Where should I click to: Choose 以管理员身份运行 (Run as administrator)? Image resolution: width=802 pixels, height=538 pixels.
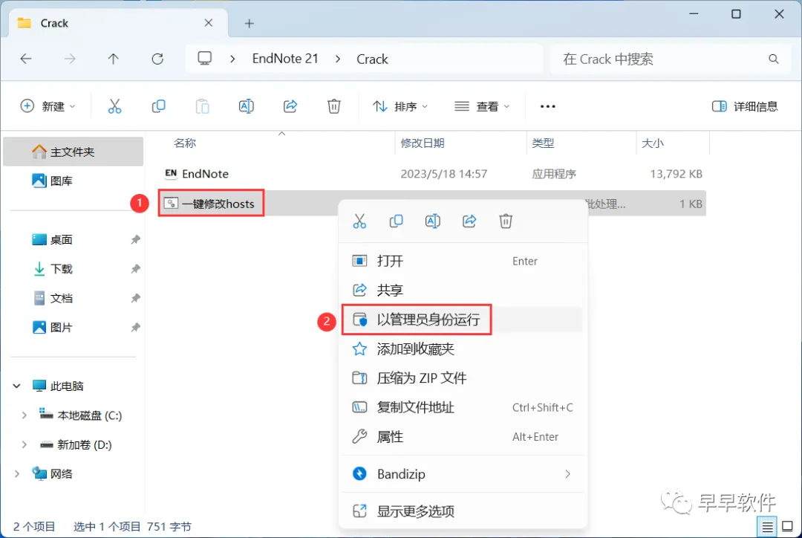pos(463,320)
